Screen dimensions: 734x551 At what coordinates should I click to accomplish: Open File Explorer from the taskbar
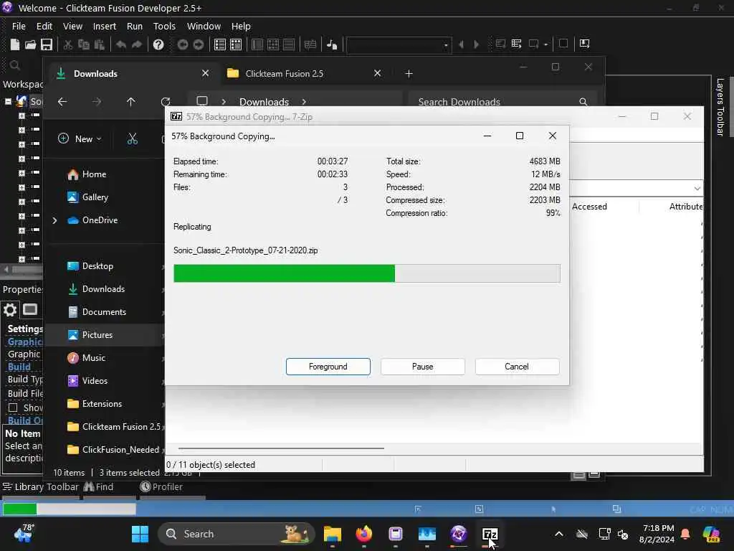click(x=333, y=534)
